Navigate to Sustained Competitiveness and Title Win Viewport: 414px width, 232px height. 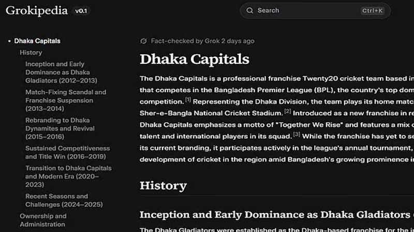click(68, 152)
